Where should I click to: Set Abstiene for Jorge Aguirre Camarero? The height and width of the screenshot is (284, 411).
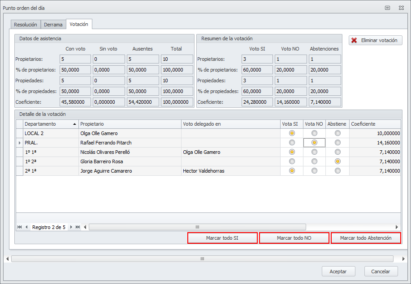[337, 171]
